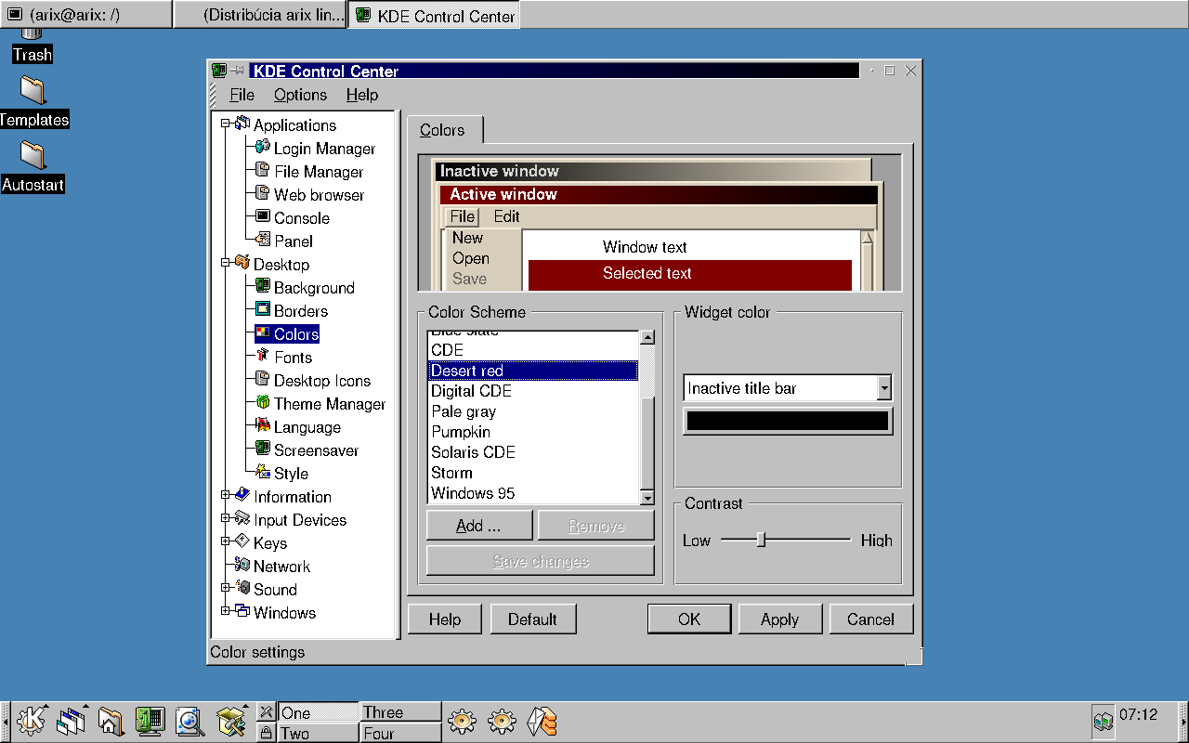Screen dimensions: 1189x743
Task: Select the Pumpkin color scheme
Action: click(x=533, y=432)
